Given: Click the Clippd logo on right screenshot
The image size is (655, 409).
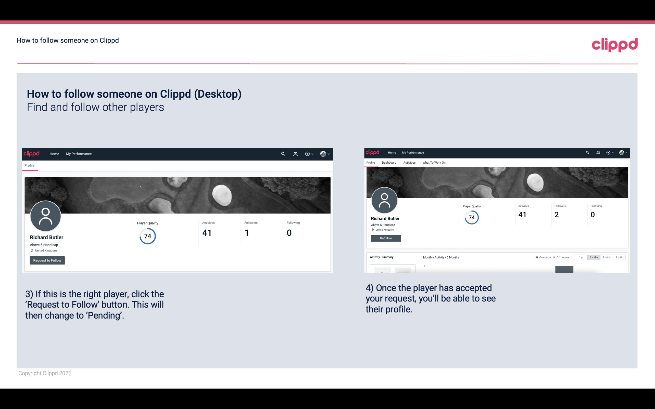Looking at the screenshot, I should coord(373,152).
